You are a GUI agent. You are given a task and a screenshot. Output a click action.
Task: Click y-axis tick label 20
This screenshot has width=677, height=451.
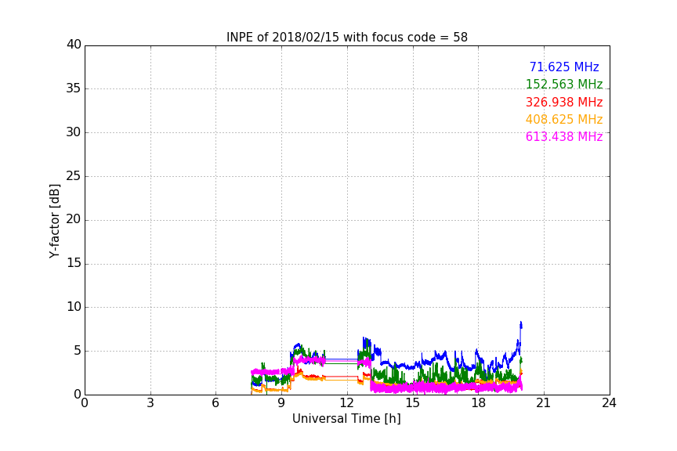pyautogui.click(x=74, y=219)
